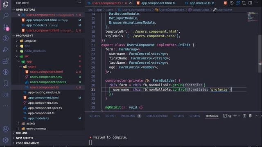Select the Terminal panel tab
The width and height of the screenshot is (262, 147).
click(x=212, y=116)
